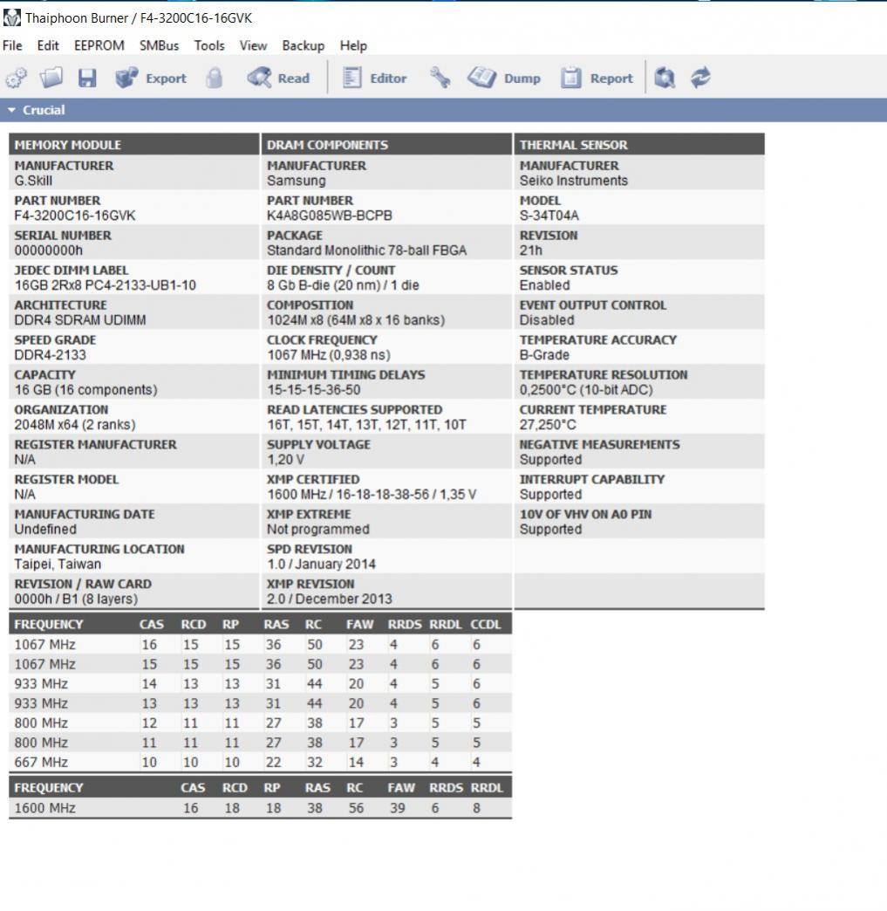Click the CCDL column header
Image resolution: width=887 pixels, height=911 pixels.
485,625
